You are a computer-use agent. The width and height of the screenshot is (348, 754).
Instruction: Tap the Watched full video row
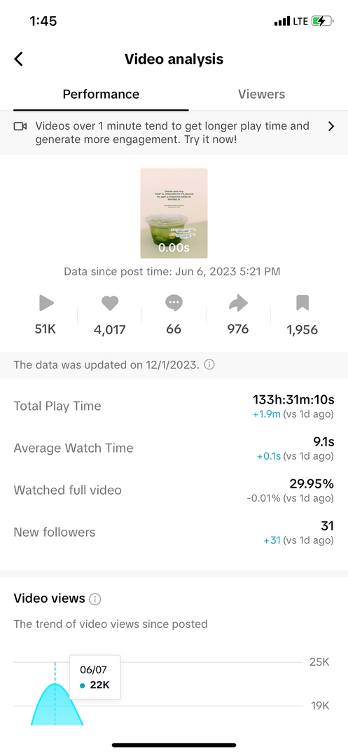point(174,490)
